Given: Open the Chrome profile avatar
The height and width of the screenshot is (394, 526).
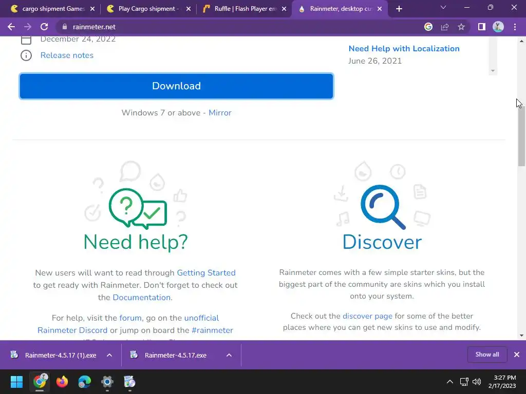Looking at the screenshot, I should [498, 27].
